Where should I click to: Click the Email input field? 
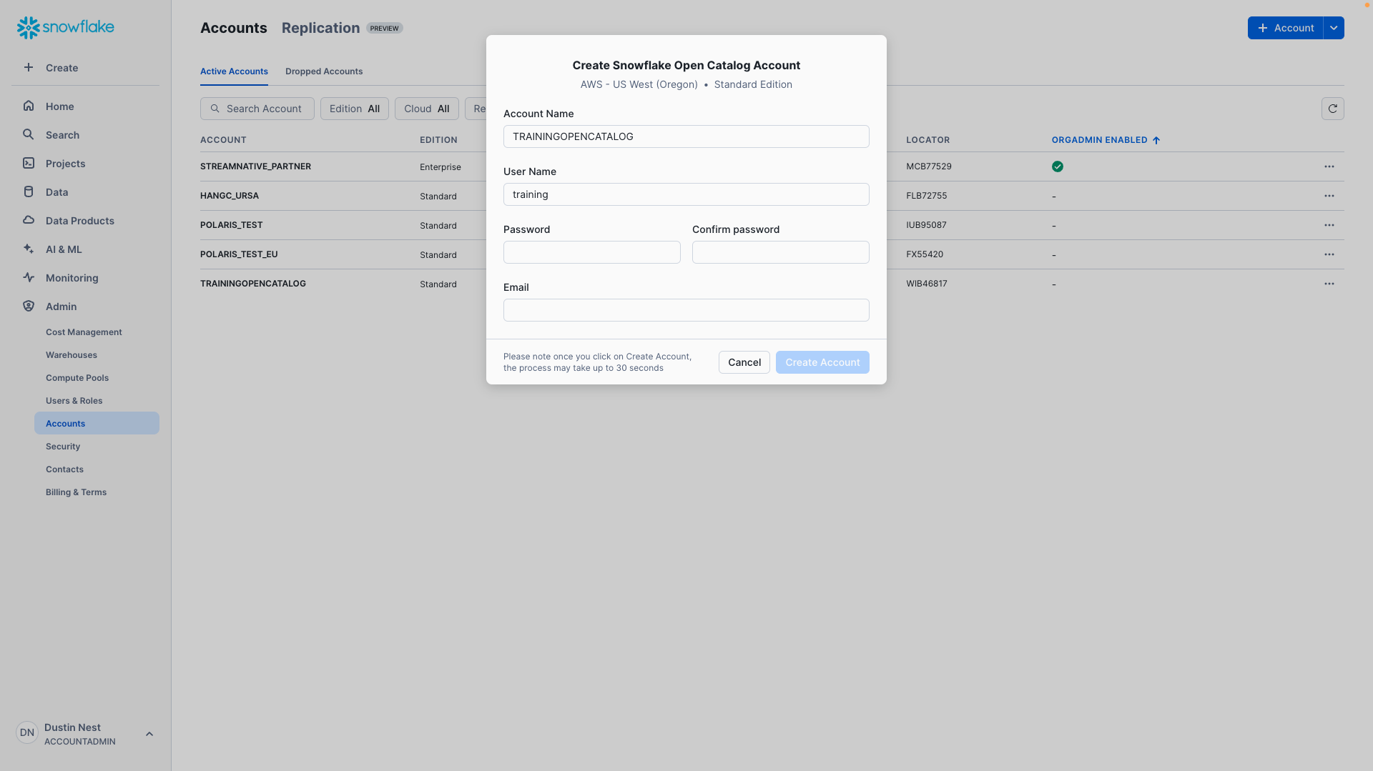click(x=686, y=309)
